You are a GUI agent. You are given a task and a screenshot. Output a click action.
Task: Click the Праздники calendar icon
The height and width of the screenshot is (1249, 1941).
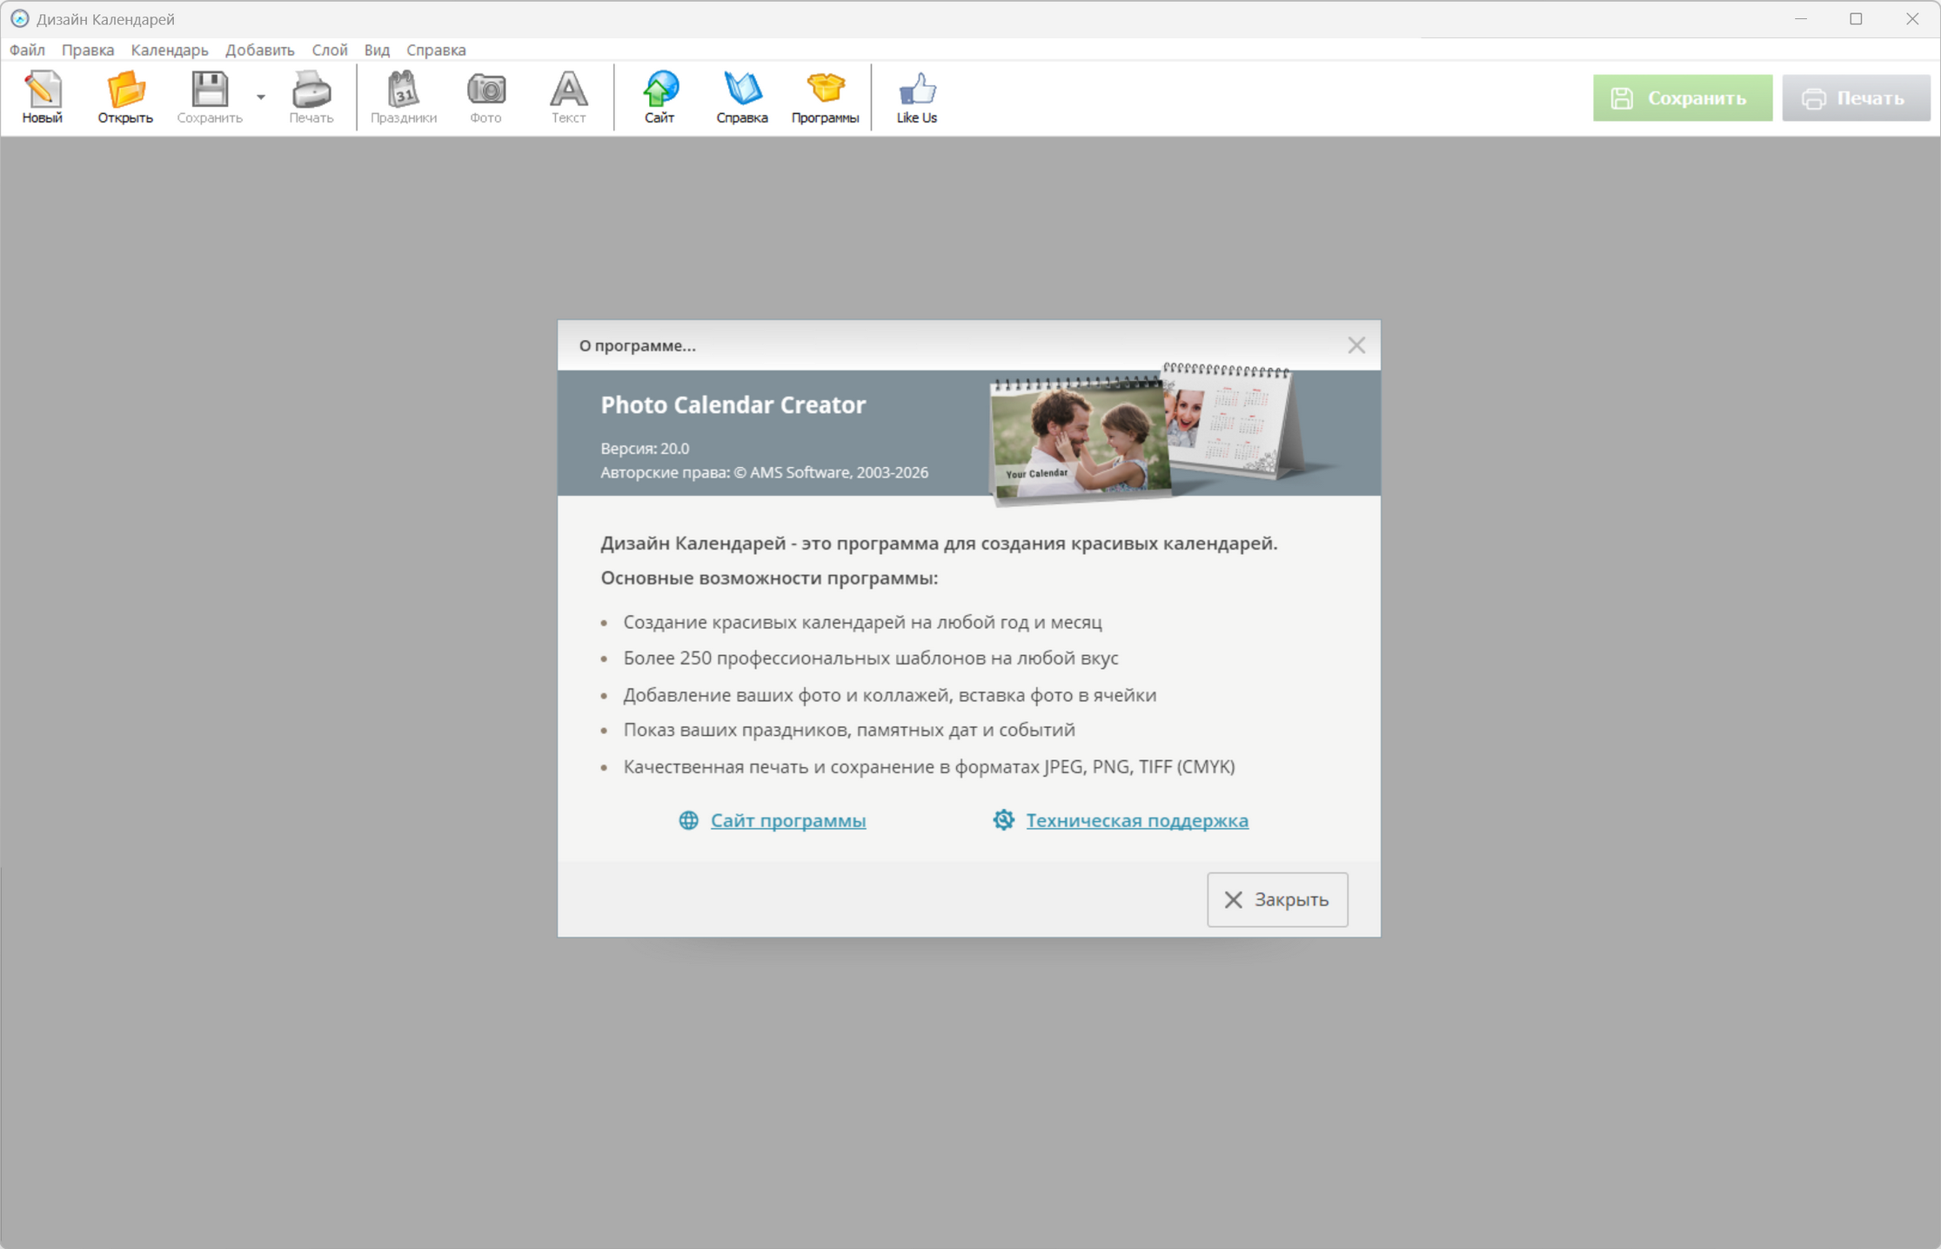coord(403,90)
